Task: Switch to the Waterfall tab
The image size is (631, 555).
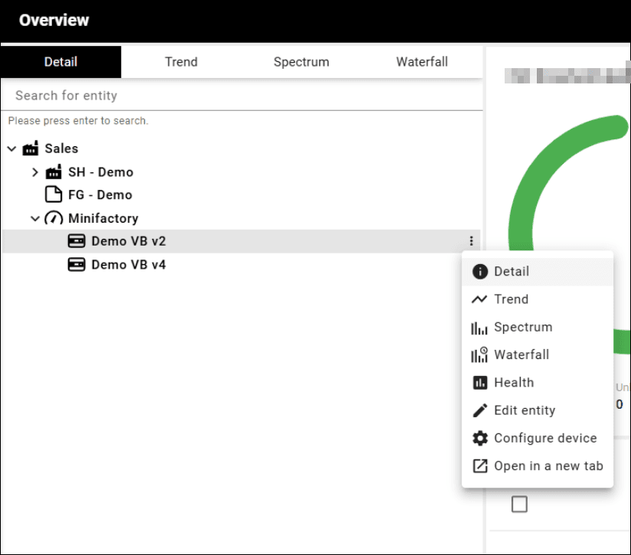Action: coord(422,62)
